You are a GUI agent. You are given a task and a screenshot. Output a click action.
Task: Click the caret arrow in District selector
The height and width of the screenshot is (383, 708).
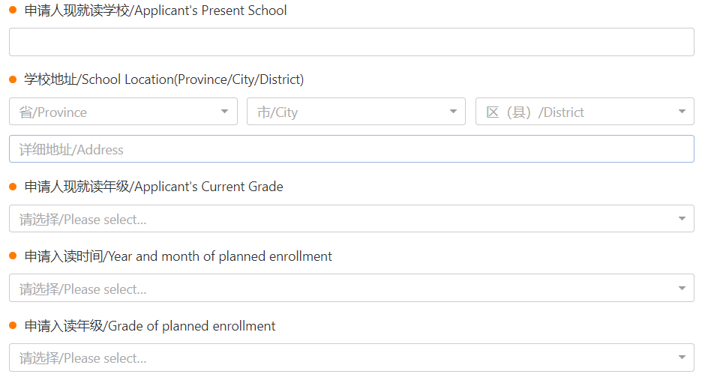click(682, 112)
